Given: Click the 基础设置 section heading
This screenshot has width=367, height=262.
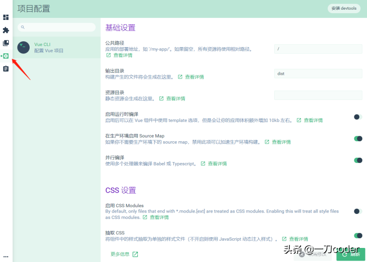Looking at the screenshot, I should [120, 28].
